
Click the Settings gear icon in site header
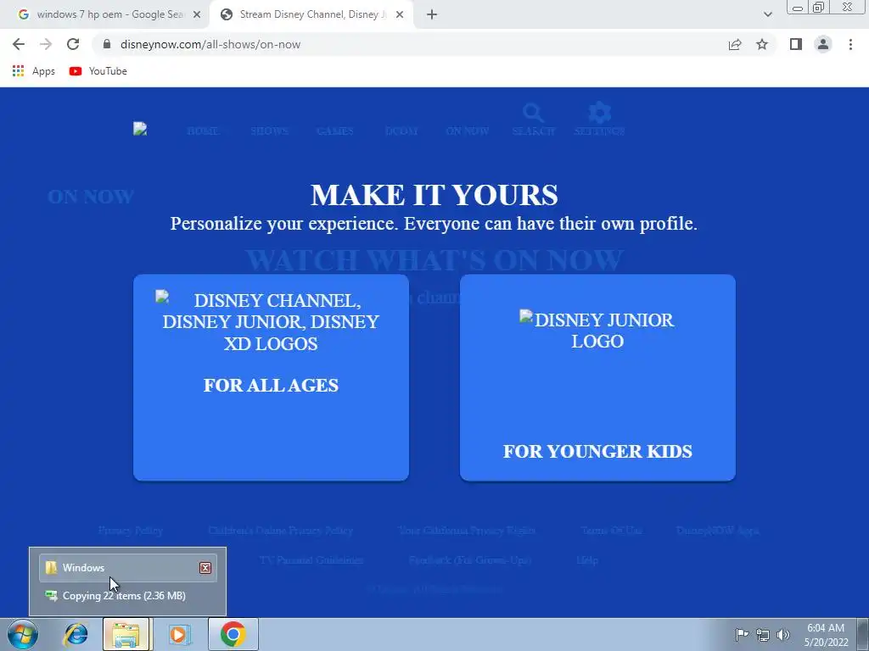pos(600,113)
